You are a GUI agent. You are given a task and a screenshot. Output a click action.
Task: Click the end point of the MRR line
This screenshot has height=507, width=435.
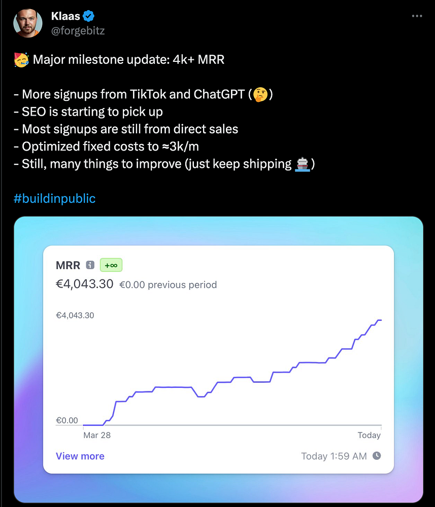tap(381, 320)
